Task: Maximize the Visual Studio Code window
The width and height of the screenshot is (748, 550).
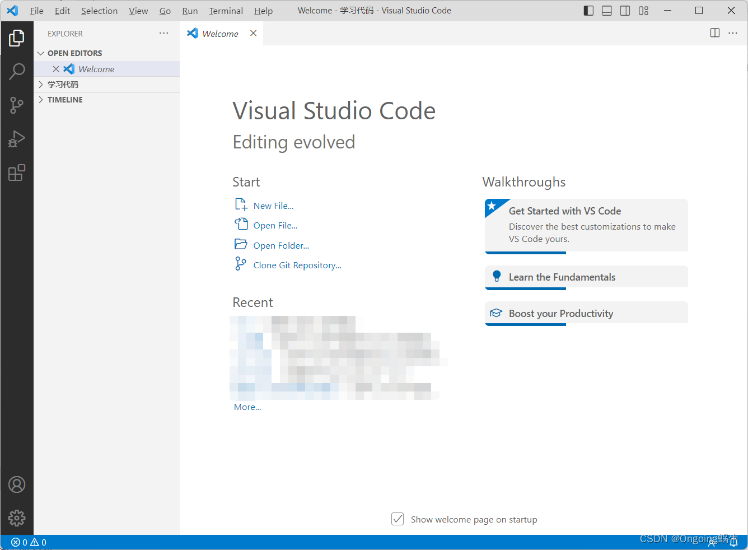Action: point(699,11)
